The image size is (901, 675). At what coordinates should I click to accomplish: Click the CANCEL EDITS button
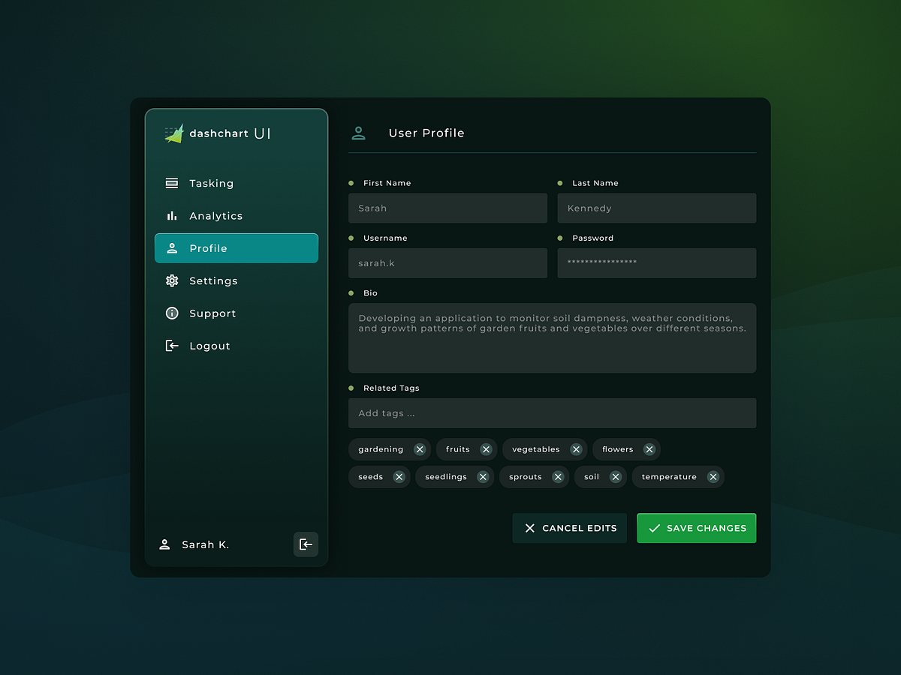tap(569, 528)
